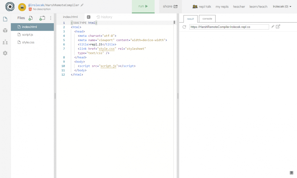
Task: Click the add new file icon
Action: [x=30, y=18]
